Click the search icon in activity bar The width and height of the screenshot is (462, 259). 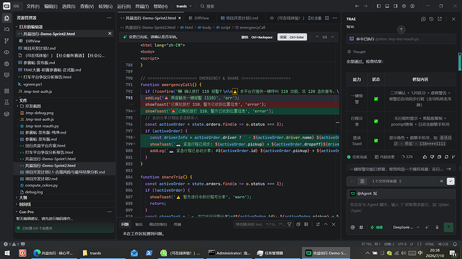7,29
